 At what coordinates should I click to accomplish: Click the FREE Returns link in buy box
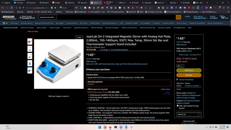click(182, 45)
